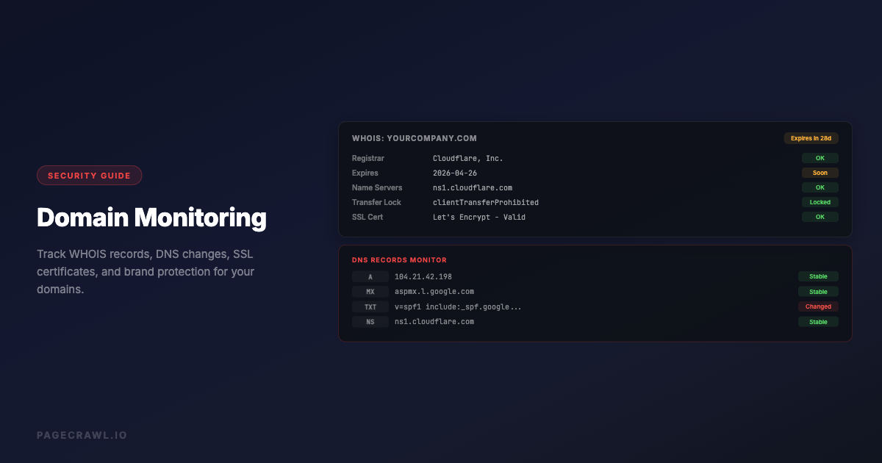The height and width of the screenshot is (463, 882).
Task: Click the Stable badge for the A record
Action: coord(818,276)
